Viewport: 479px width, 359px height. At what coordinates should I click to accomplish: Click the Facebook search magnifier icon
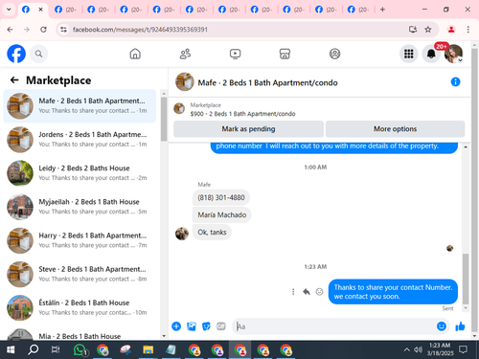coord(38,54)
